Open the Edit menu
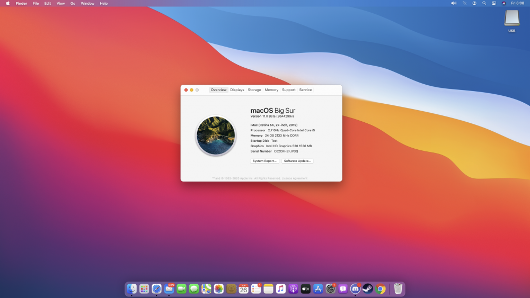This screenshot has width=530, height=298. [x=48, y=3]
